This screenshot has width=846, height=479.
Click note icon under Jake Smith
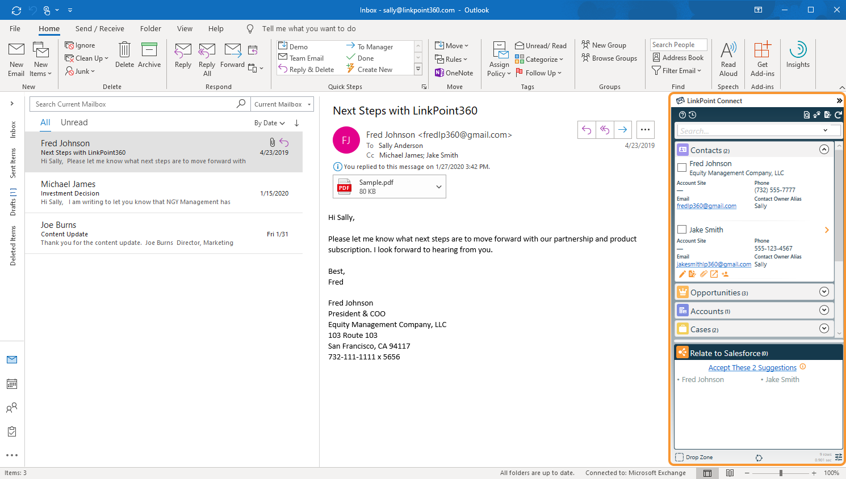[x=692, y=274]
